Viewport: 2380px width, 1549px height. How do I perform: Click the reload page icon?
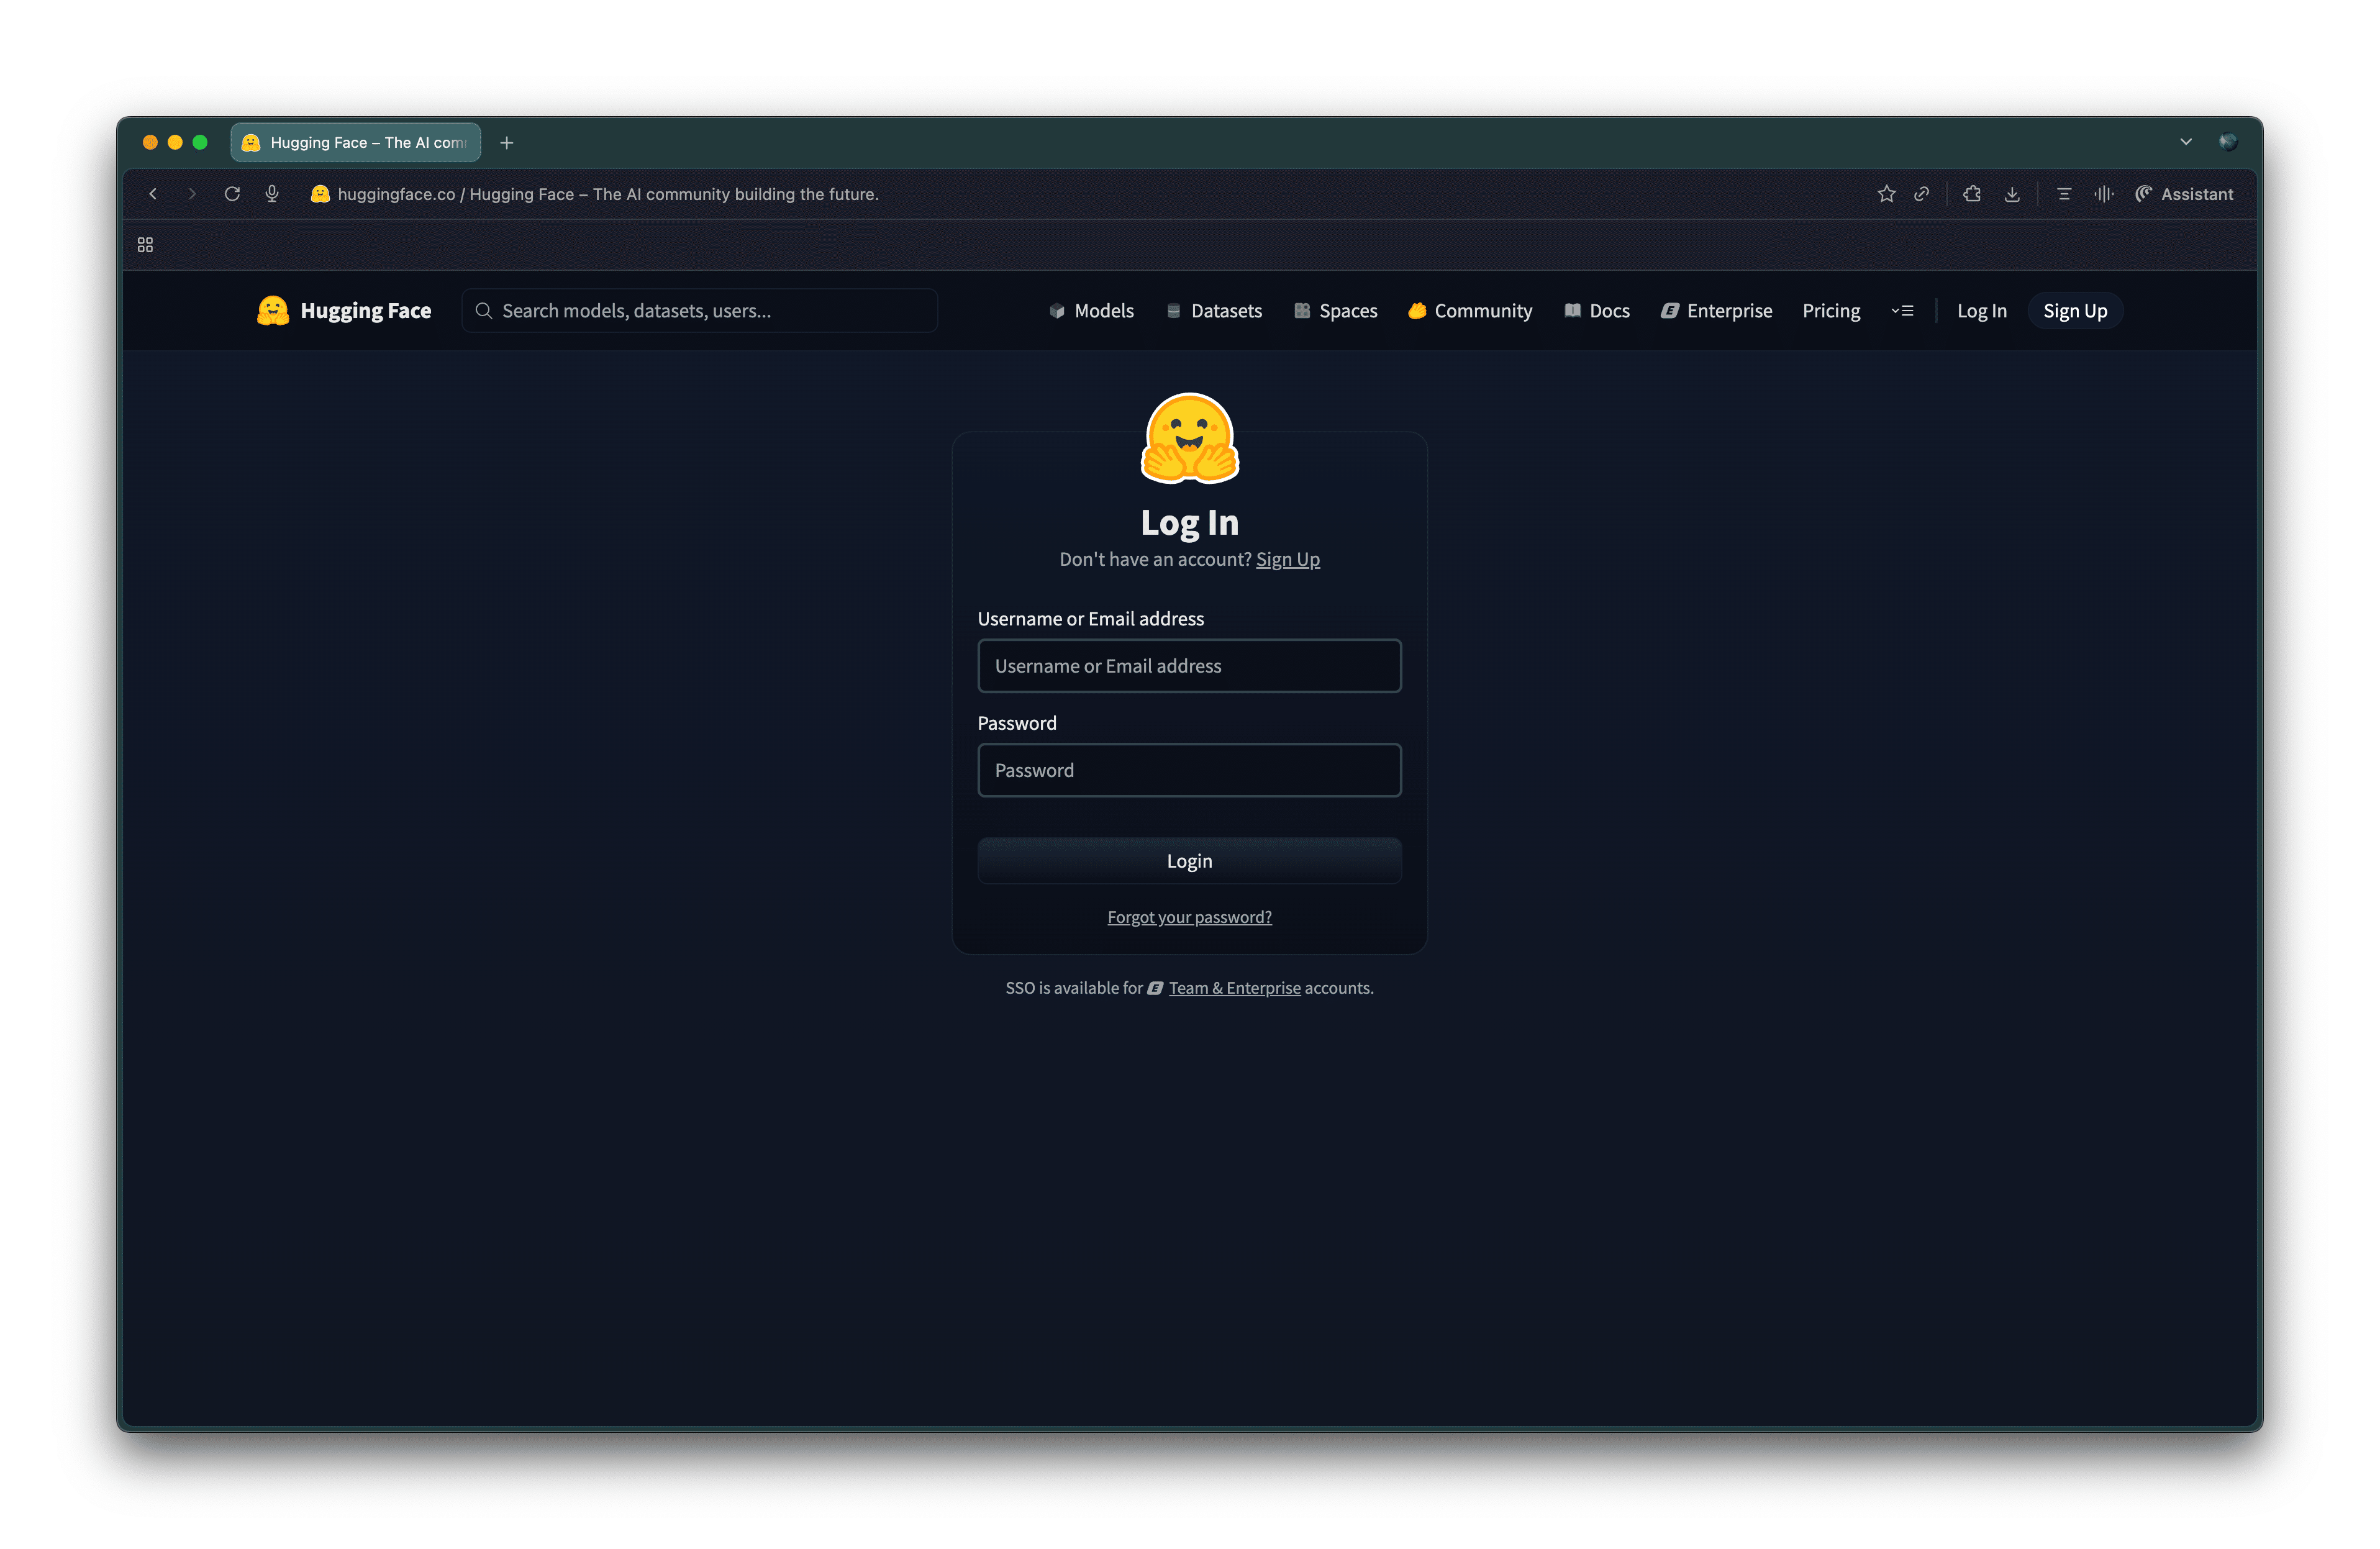[232, 194]
